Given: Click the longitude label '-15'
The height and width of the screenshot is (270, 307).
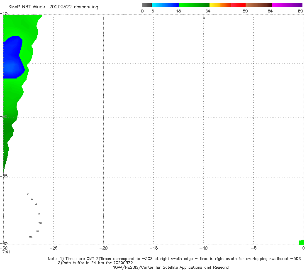Looking at the screenshot, I should [153, 248].
